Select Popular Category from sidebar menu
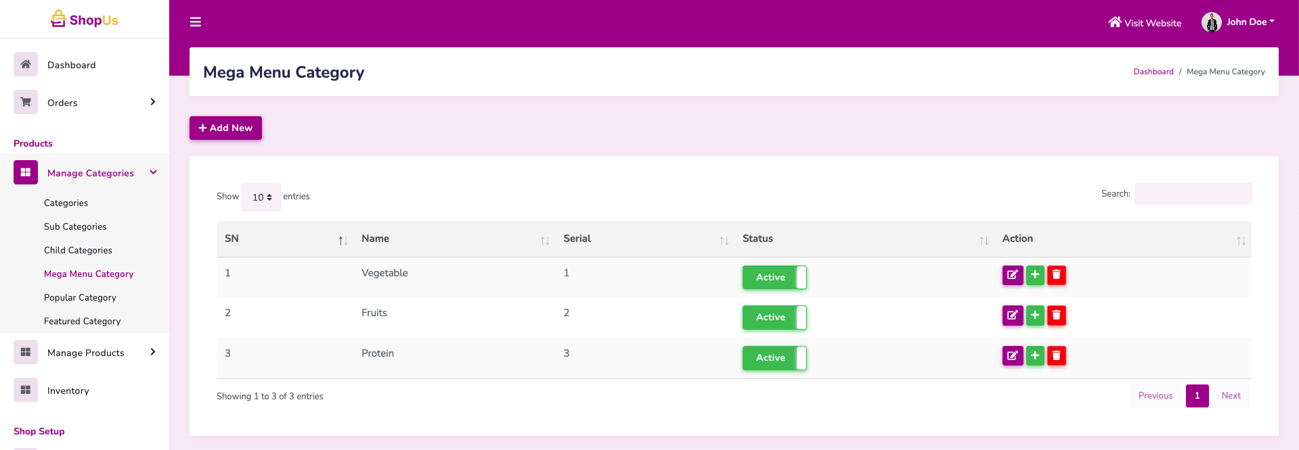This screenshot has height=450, width=1299. [x=80, y=298]
